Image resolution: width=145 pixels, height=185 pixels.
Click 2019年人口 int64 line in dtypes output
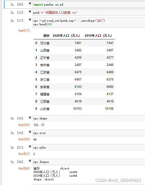point(55,176)
